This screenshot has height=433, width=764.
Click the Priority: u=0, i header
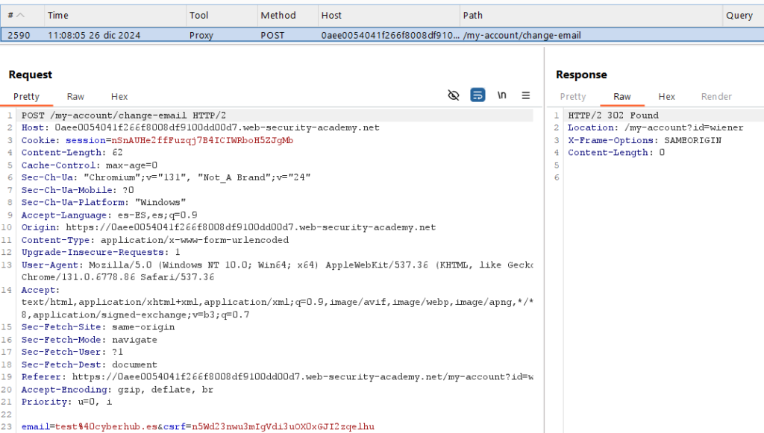[66, 402]
